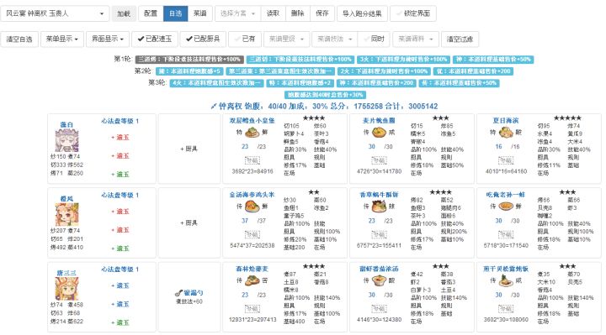
Task: Click the 导入跑分结果 button
Action: (362, 13)
